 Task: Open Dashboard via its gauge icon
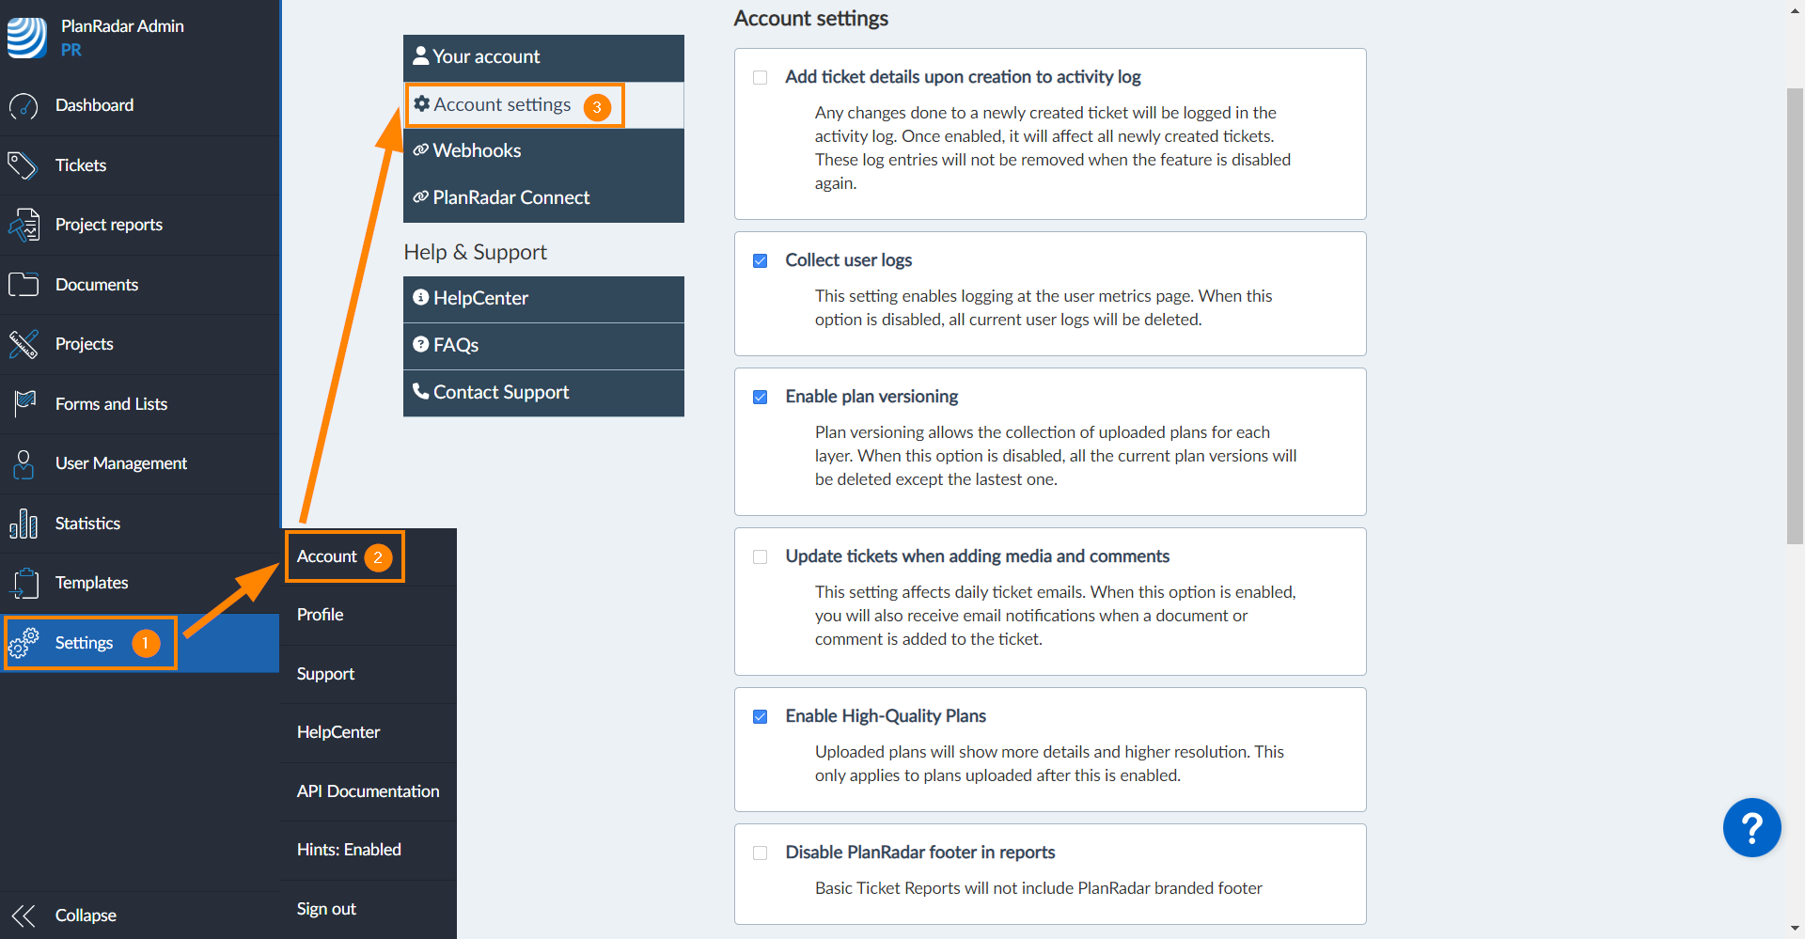coord(24,106)
